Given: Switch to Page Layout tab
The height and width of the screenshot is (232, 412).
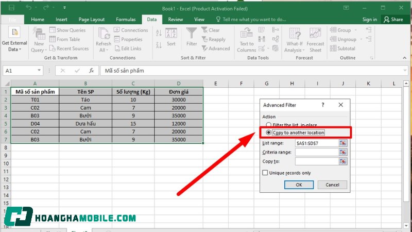Looking at the screenshot, I should point(92,20).
